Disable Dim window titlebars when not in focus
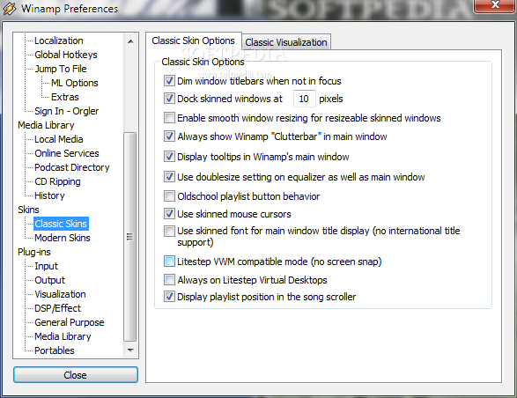The width and height of the screenshot is (517, 398). click(169, 81)
